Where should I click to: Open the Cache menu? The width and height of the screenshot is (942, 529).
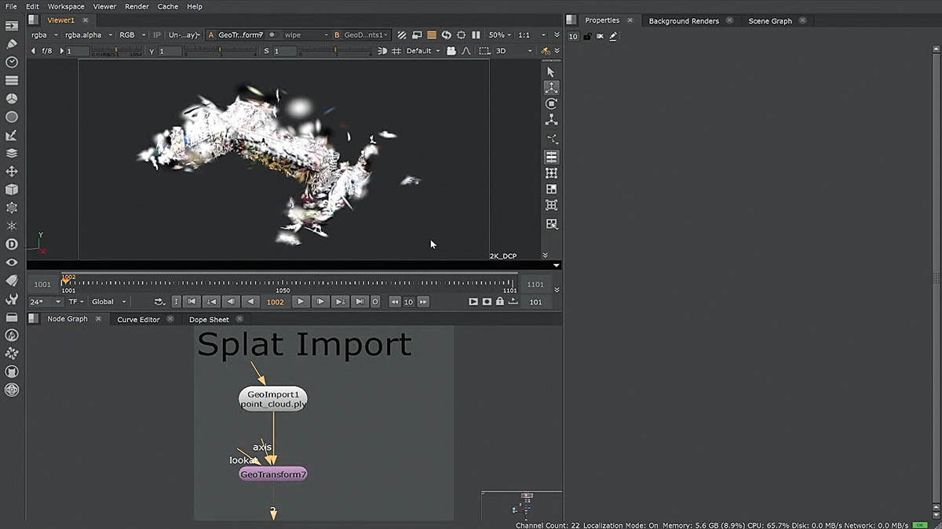tap(167, 6)
